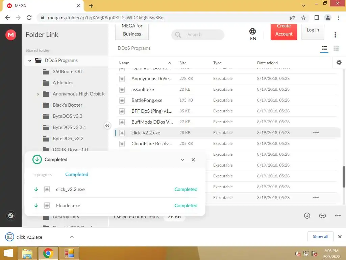Open more actions in selection bar
This screenshot has height=260, width=346.
point(338,216)
